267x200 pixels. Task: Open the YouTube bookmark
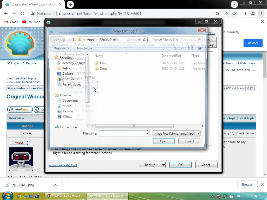coord(31,22)
